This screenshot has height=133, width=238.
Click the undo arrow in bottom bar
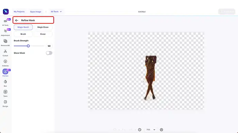123,130
